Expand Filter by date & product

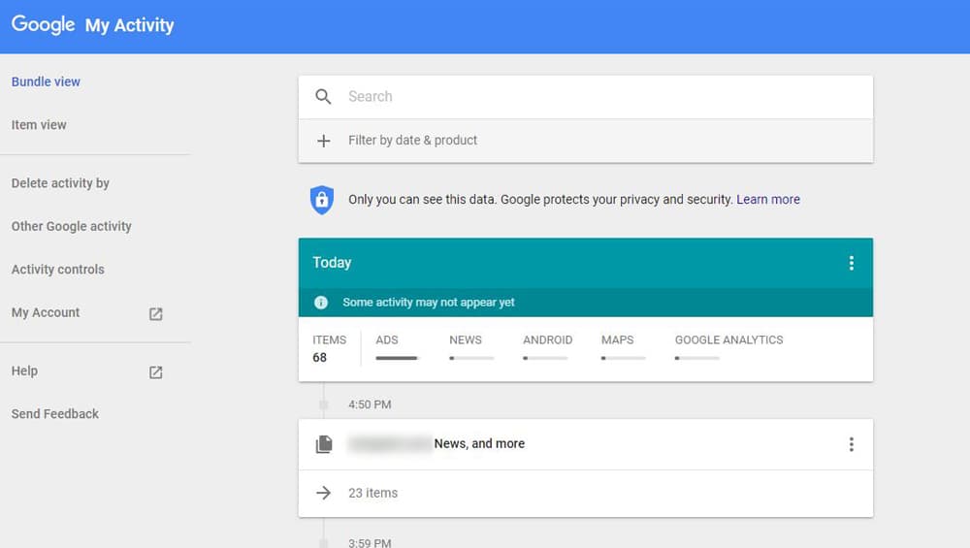(585, 141)
